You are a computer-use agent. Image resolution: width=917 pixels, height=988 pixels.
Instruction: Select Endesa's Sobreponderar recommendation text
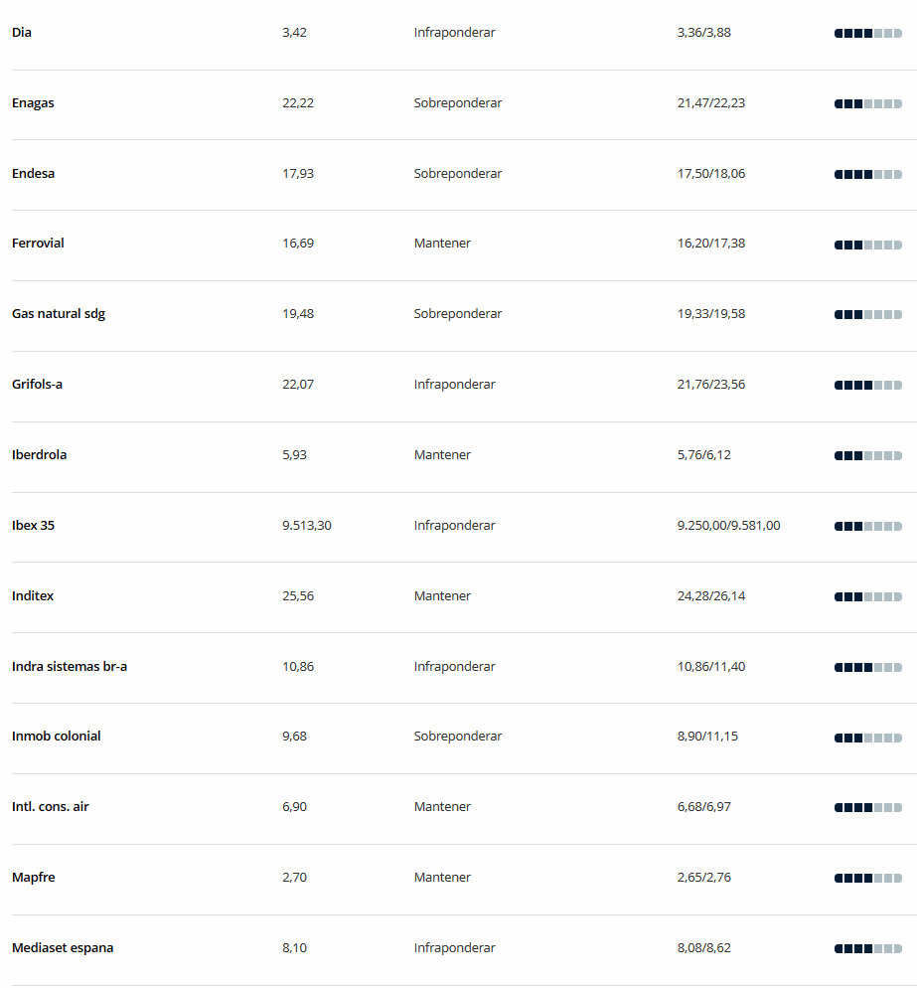tap(458, 173)
